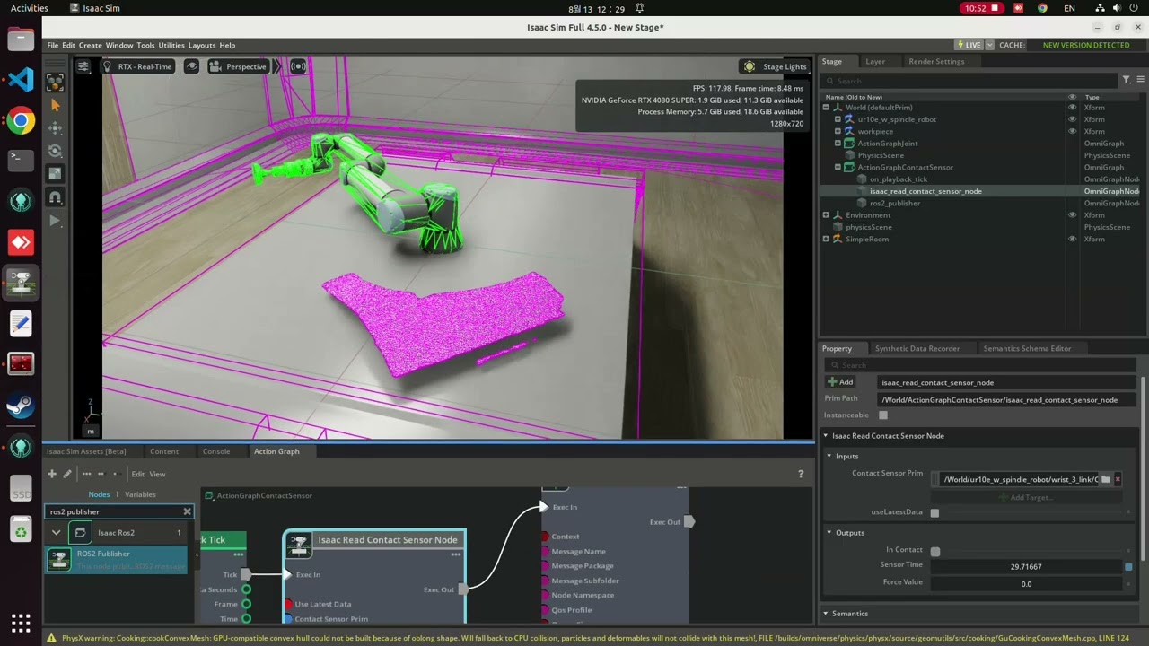Viewport: 1149px width, 646px height.
Task: Open Google Chrome from dock
Action: point(21,120)
